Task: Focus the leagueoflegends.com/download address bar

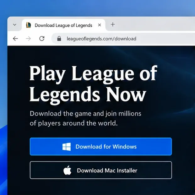Action: click(x=123, y=39)
